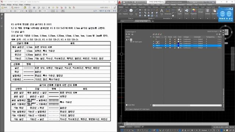The height and width of the screenshot is (132, 235).
Task: Open the Annotate ribbon tab
Action: 134,7
